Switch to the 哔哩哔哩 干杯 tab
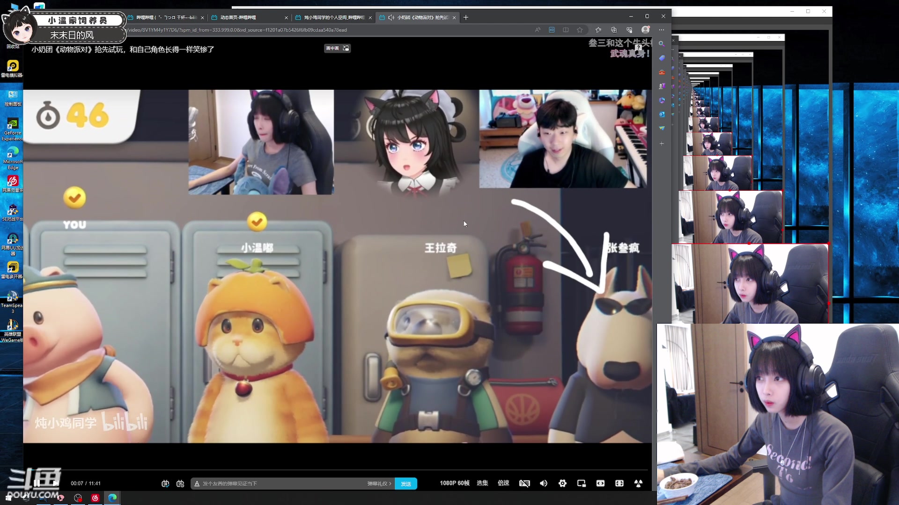899x505 pixels. (166, 17)
